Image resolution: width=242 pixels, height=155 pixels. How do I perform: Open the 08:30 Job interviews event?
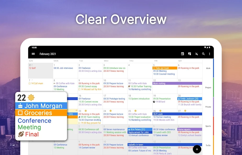click(63, 68)
